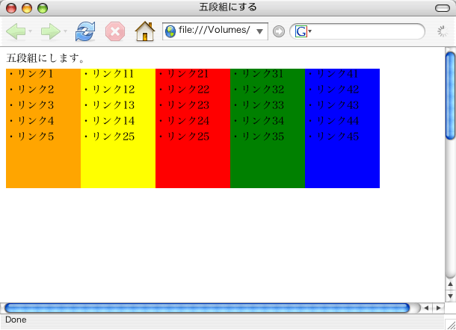The height and width of the screenshot is (330, 456).
Task: Expand the address bar URL history dropdown
Action: (x=260, y=31)
